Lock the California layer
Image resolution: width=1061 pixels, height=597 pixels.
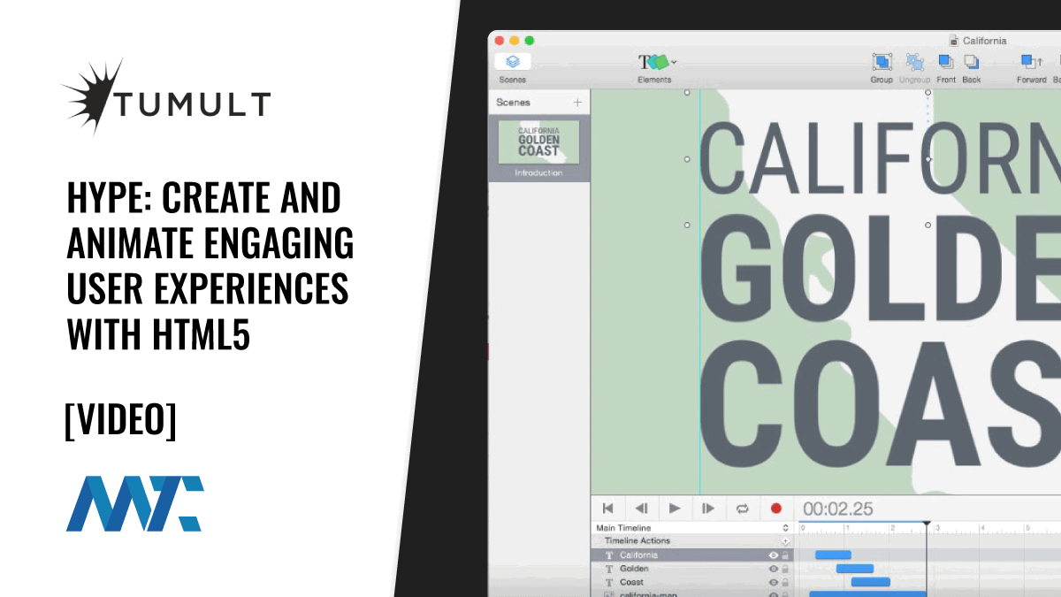(x=785, y=555)
